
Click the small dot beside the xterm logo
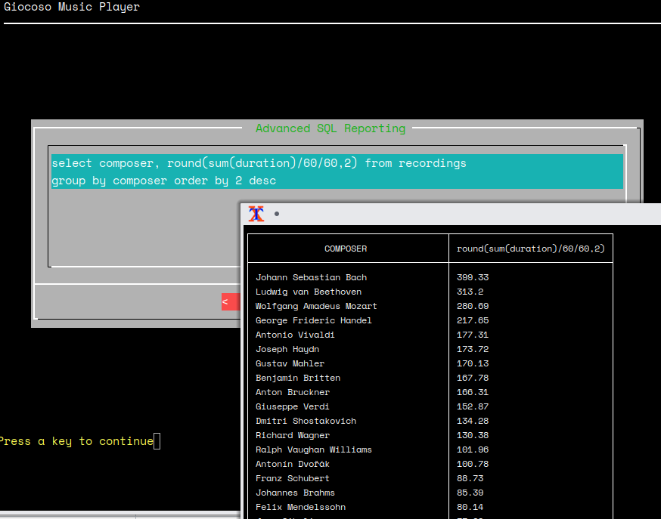[x=275, y=214]
